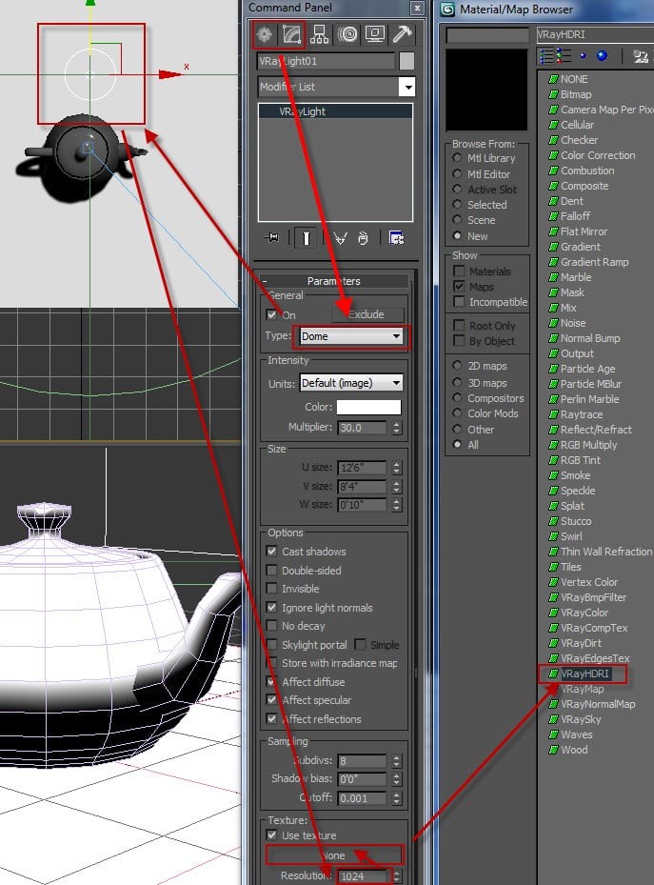Select the Mix map entry

click(x=568, y=308)
